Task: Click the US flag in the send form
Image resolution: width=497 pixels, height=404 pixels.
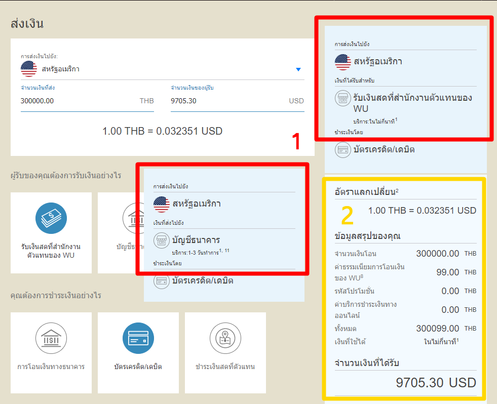Action: (29, 69)
